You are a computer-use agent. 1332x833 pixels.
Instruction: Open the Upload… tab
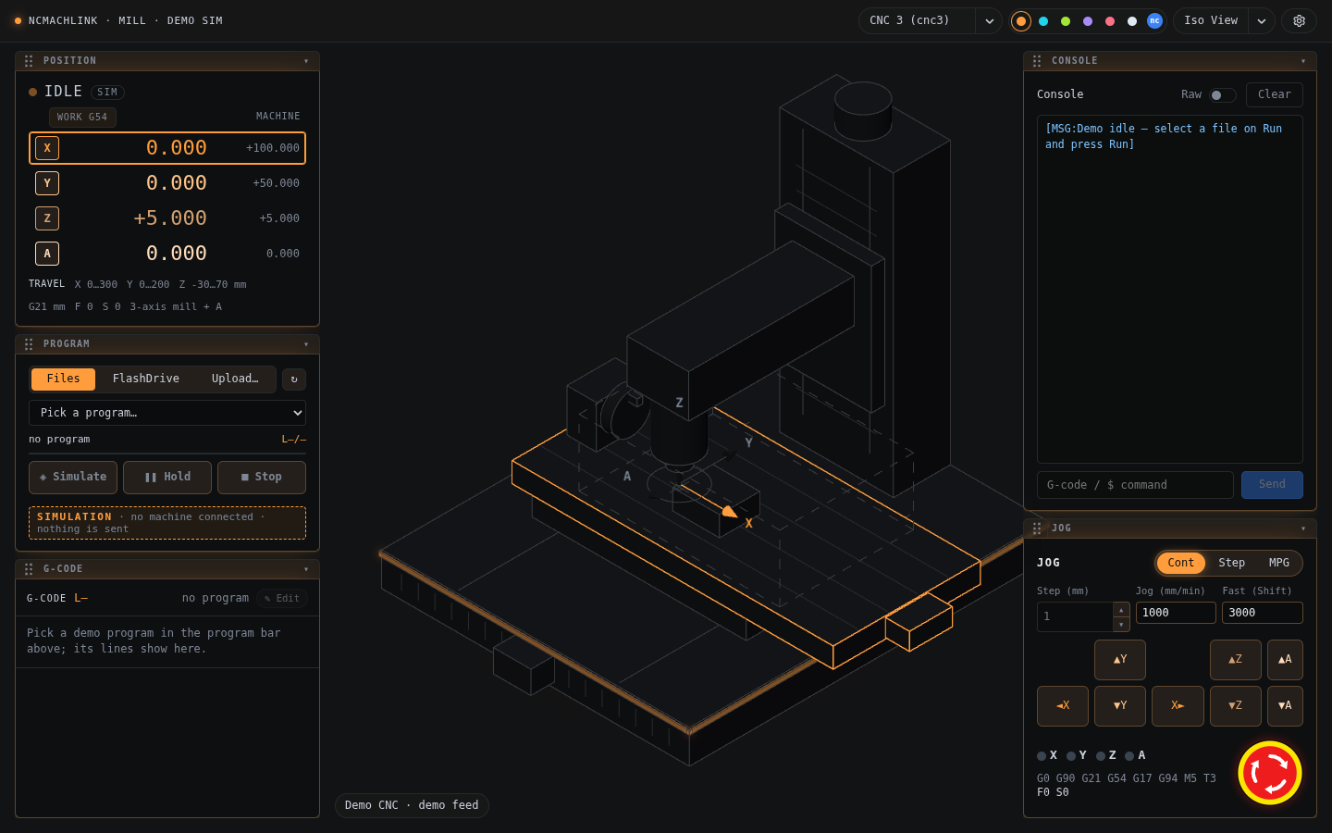(x=235, y=379)
